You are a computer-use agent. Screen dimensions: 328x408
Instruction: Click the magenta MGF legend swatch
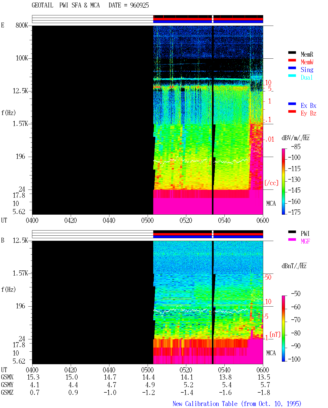pyautogui.click(x=292, y=240)
